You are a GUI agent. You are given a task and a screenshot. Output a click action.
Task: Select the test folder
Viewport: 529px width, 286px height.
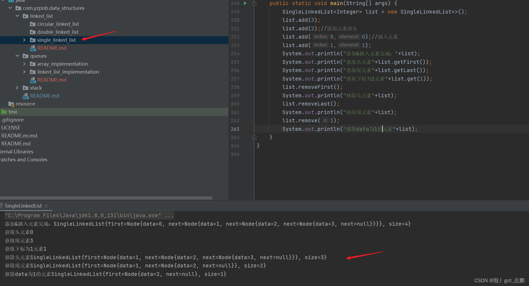coord(13,112)
